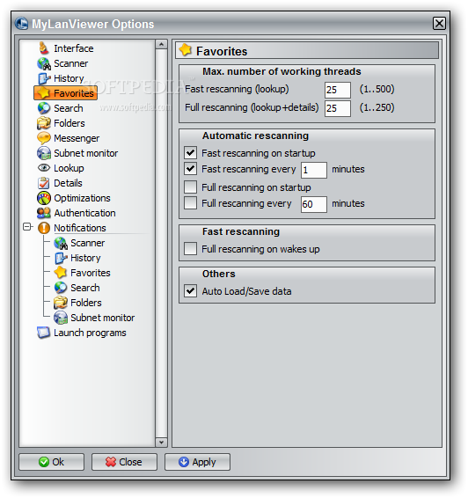Click the selected Favorites star icon in the tree
Image resolution: width=468 pixels, height=498 pixels.
pyautogui.click(x=44, y=93)
